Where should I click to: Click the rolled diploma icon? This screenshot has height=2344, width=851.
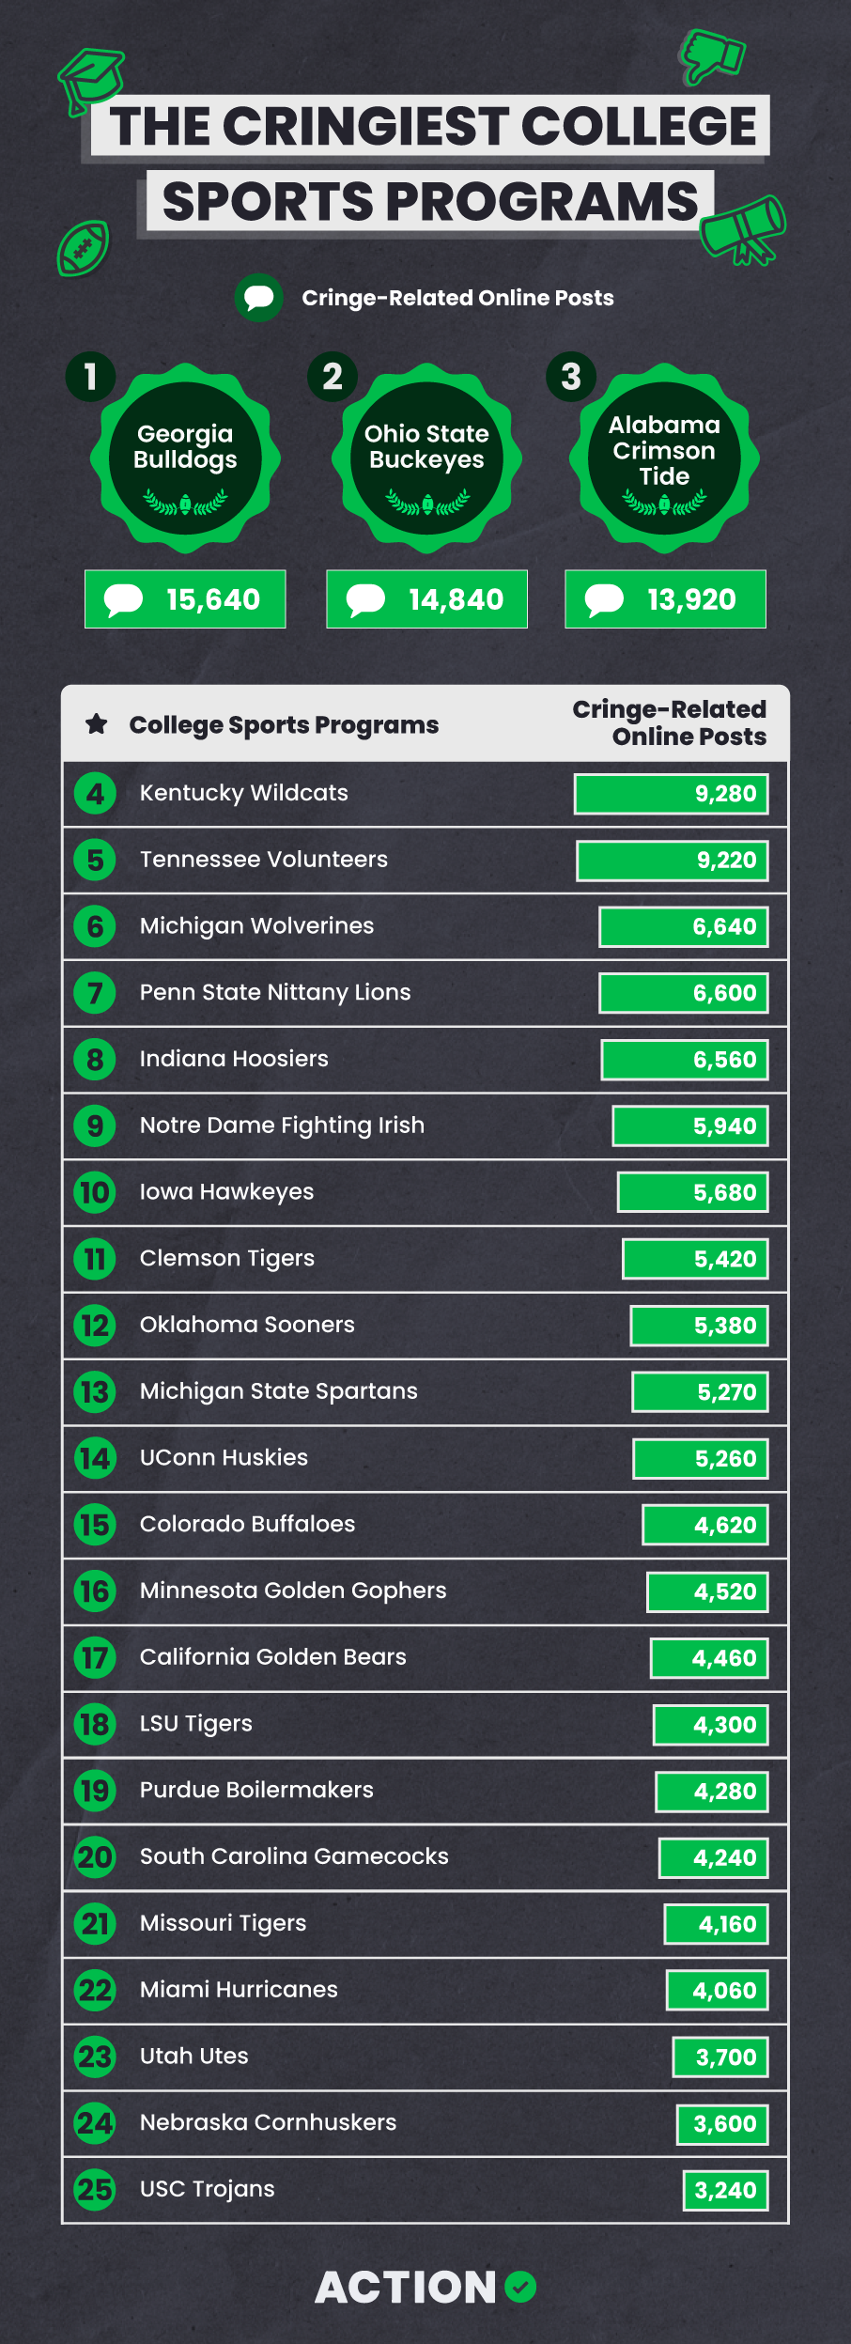743,230
